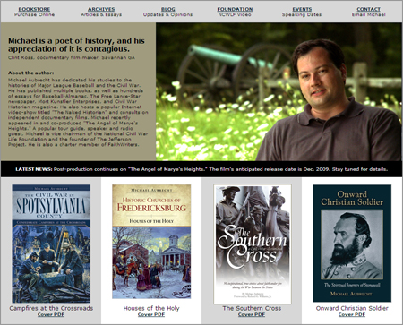This screenshot has height=325, width=403.
Task: Select the Civil War in Spotsylvania book cover
Action: [51, 244]
